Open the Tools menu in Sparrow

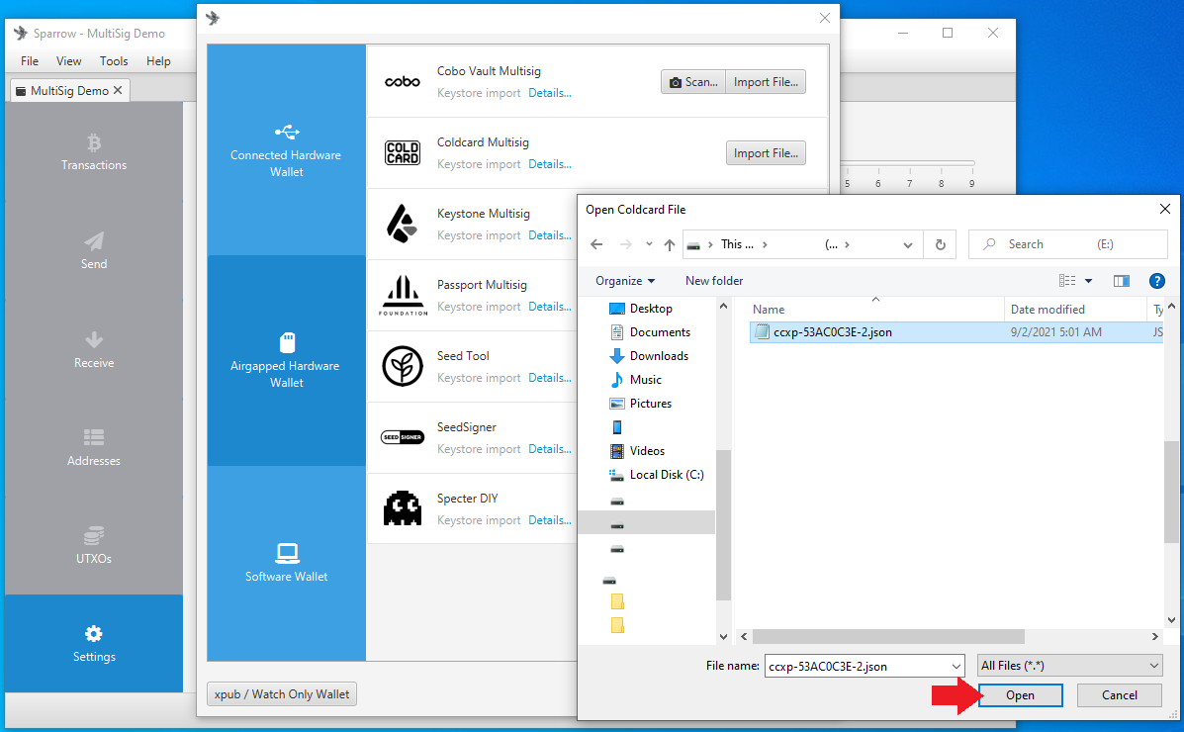[x=114, y=61]
